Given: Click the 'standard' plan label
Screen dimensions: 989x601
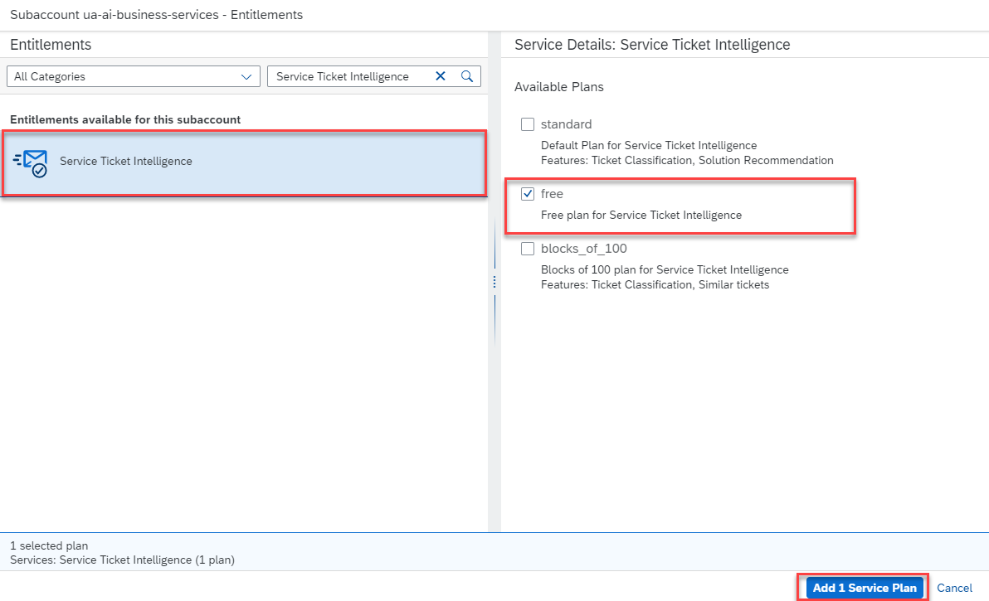Looking at the screenshot, I should click(x=567, y=124).
